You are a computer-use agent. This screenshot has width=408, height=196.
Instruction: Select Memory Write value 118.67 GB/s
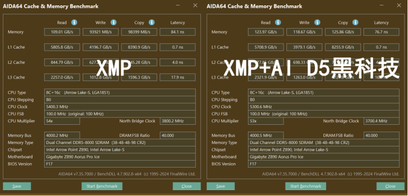(x=304, y=32)
